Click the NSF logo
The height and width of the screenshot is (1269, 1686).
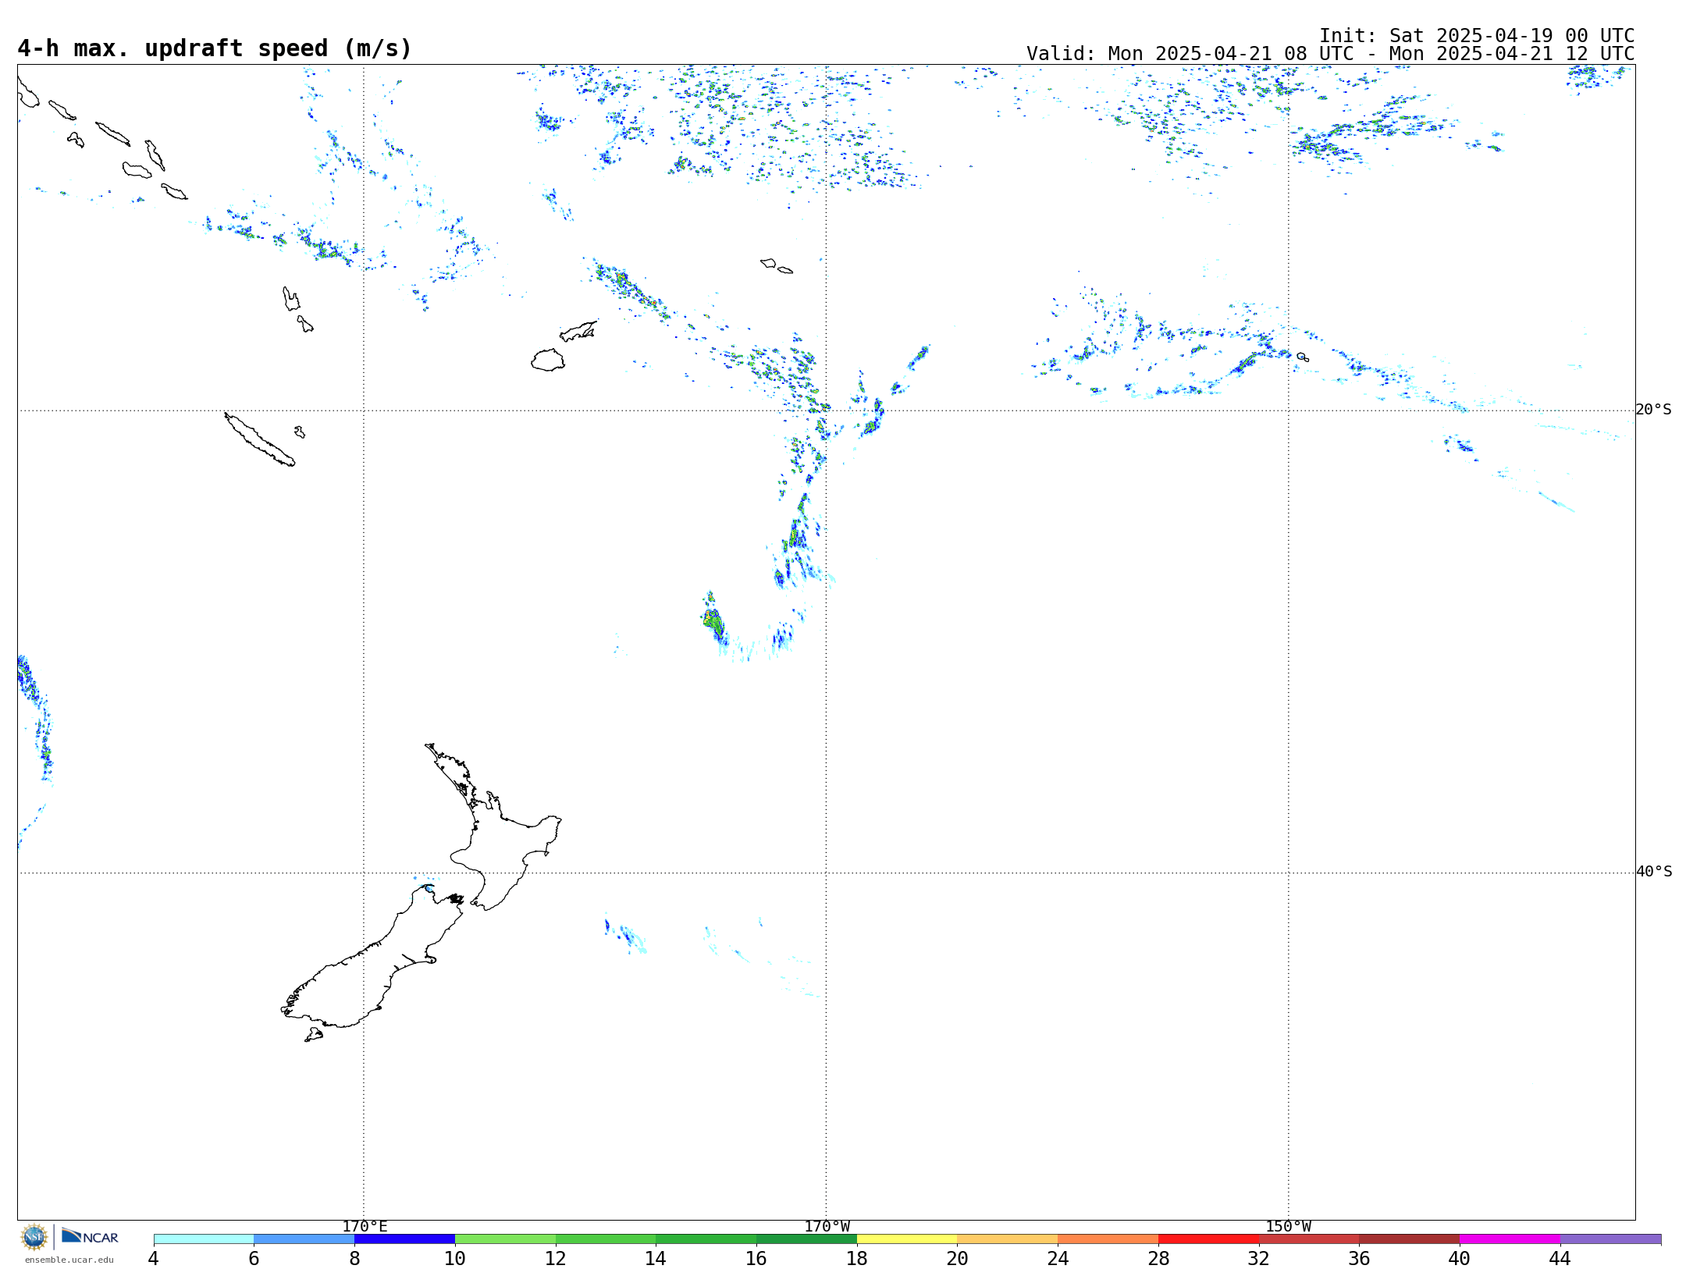(x=34, y=1237)
